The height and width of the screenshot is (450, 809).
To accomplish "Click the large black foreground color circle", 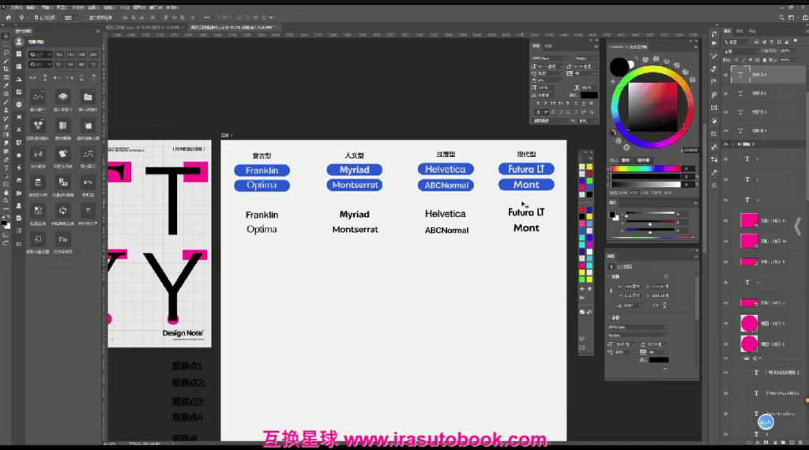I will tap(619, 67).
